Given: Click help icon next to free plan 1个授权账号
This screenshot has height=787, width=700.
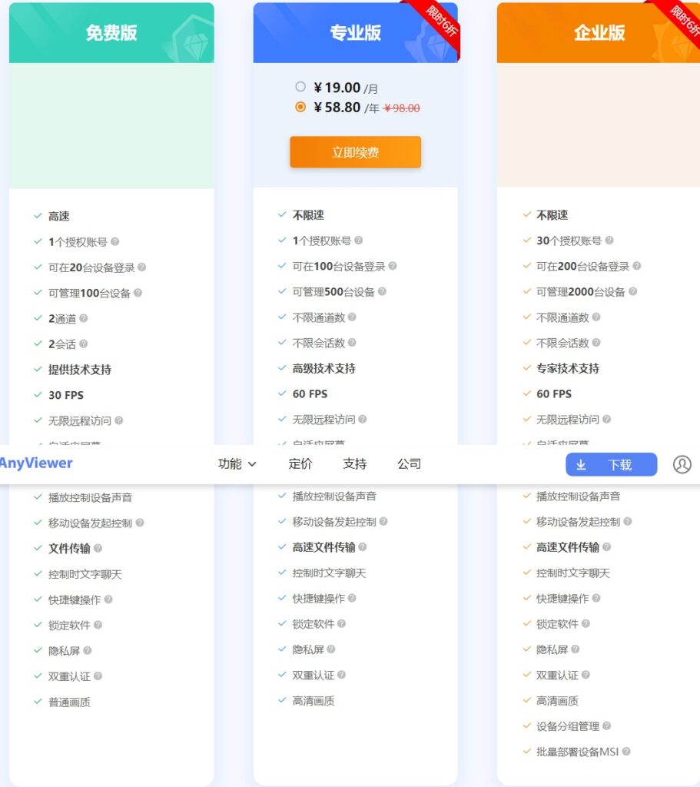Looking at the screenshot, I should [115, 241].
